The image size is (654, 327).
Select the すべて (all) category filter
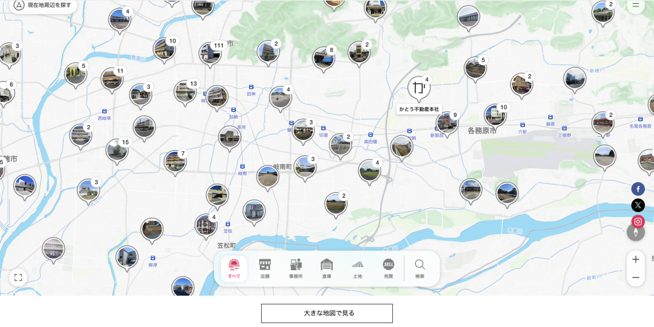(x=234, y=268)
